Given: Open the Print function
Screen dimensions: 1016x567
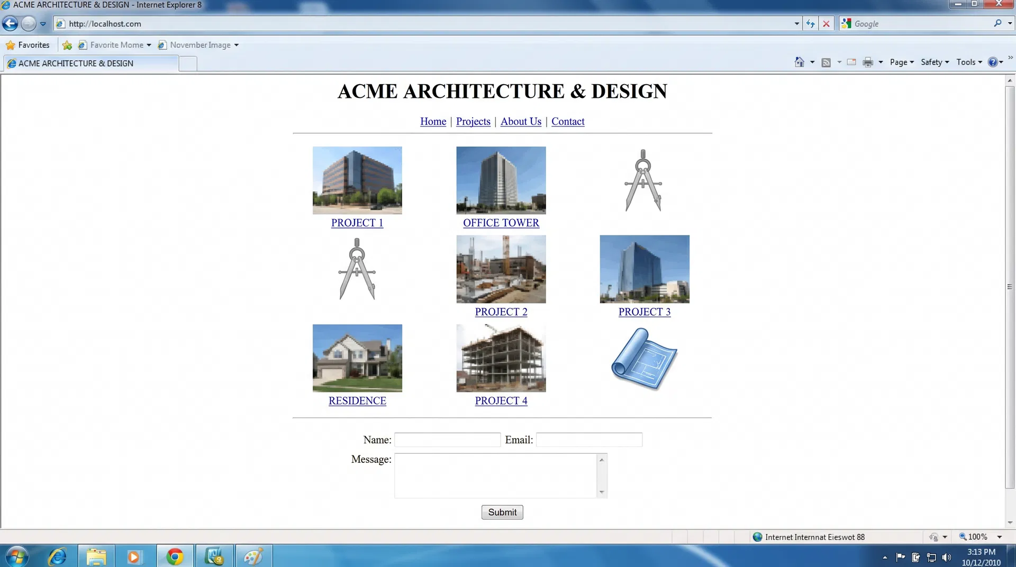Looking at the screenshot, I should pyautogui.click(x=868, y=62).
